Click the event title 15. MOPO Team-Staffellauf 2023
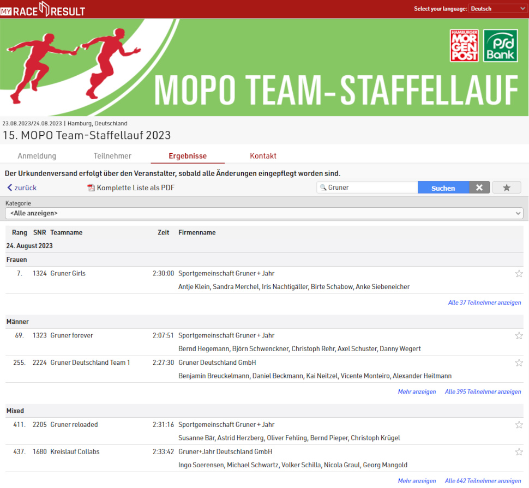 click(x=87, y=135)
